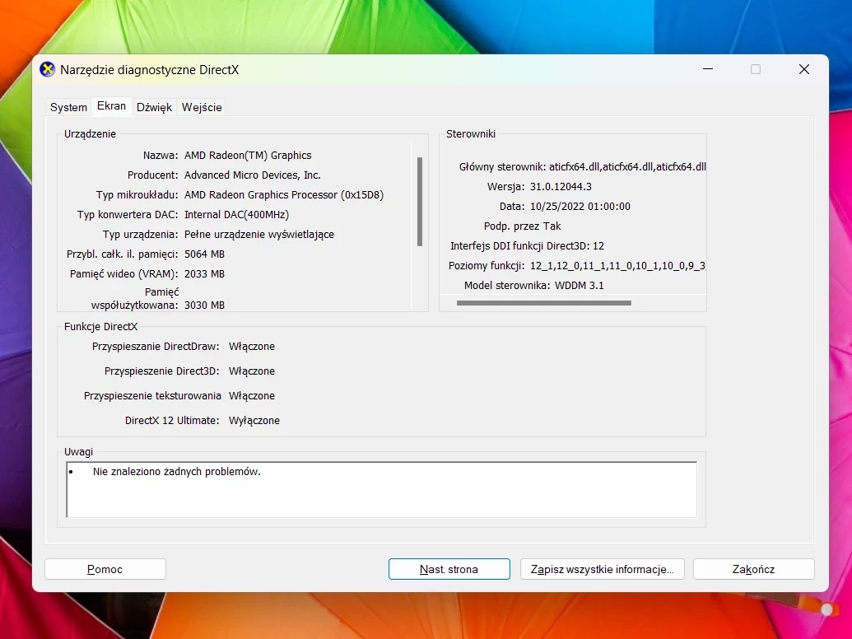This screenshot has height=639, width=852.
Task: Click the circular widget in bottom-right corner
Action: [826, 610]
